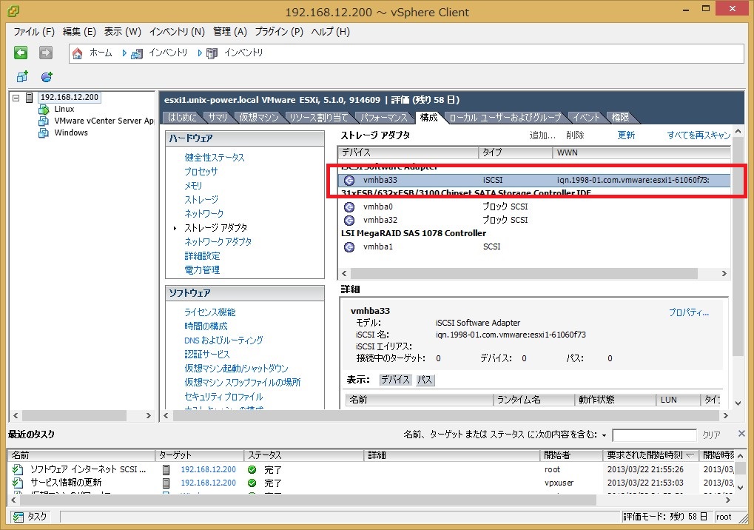Open the プロパティ... link for vmhba33
754x530 pixels.
tap(689, 312)
